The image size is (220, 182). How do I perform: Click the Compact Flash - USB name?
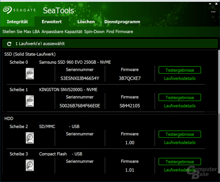click(61, 154)
